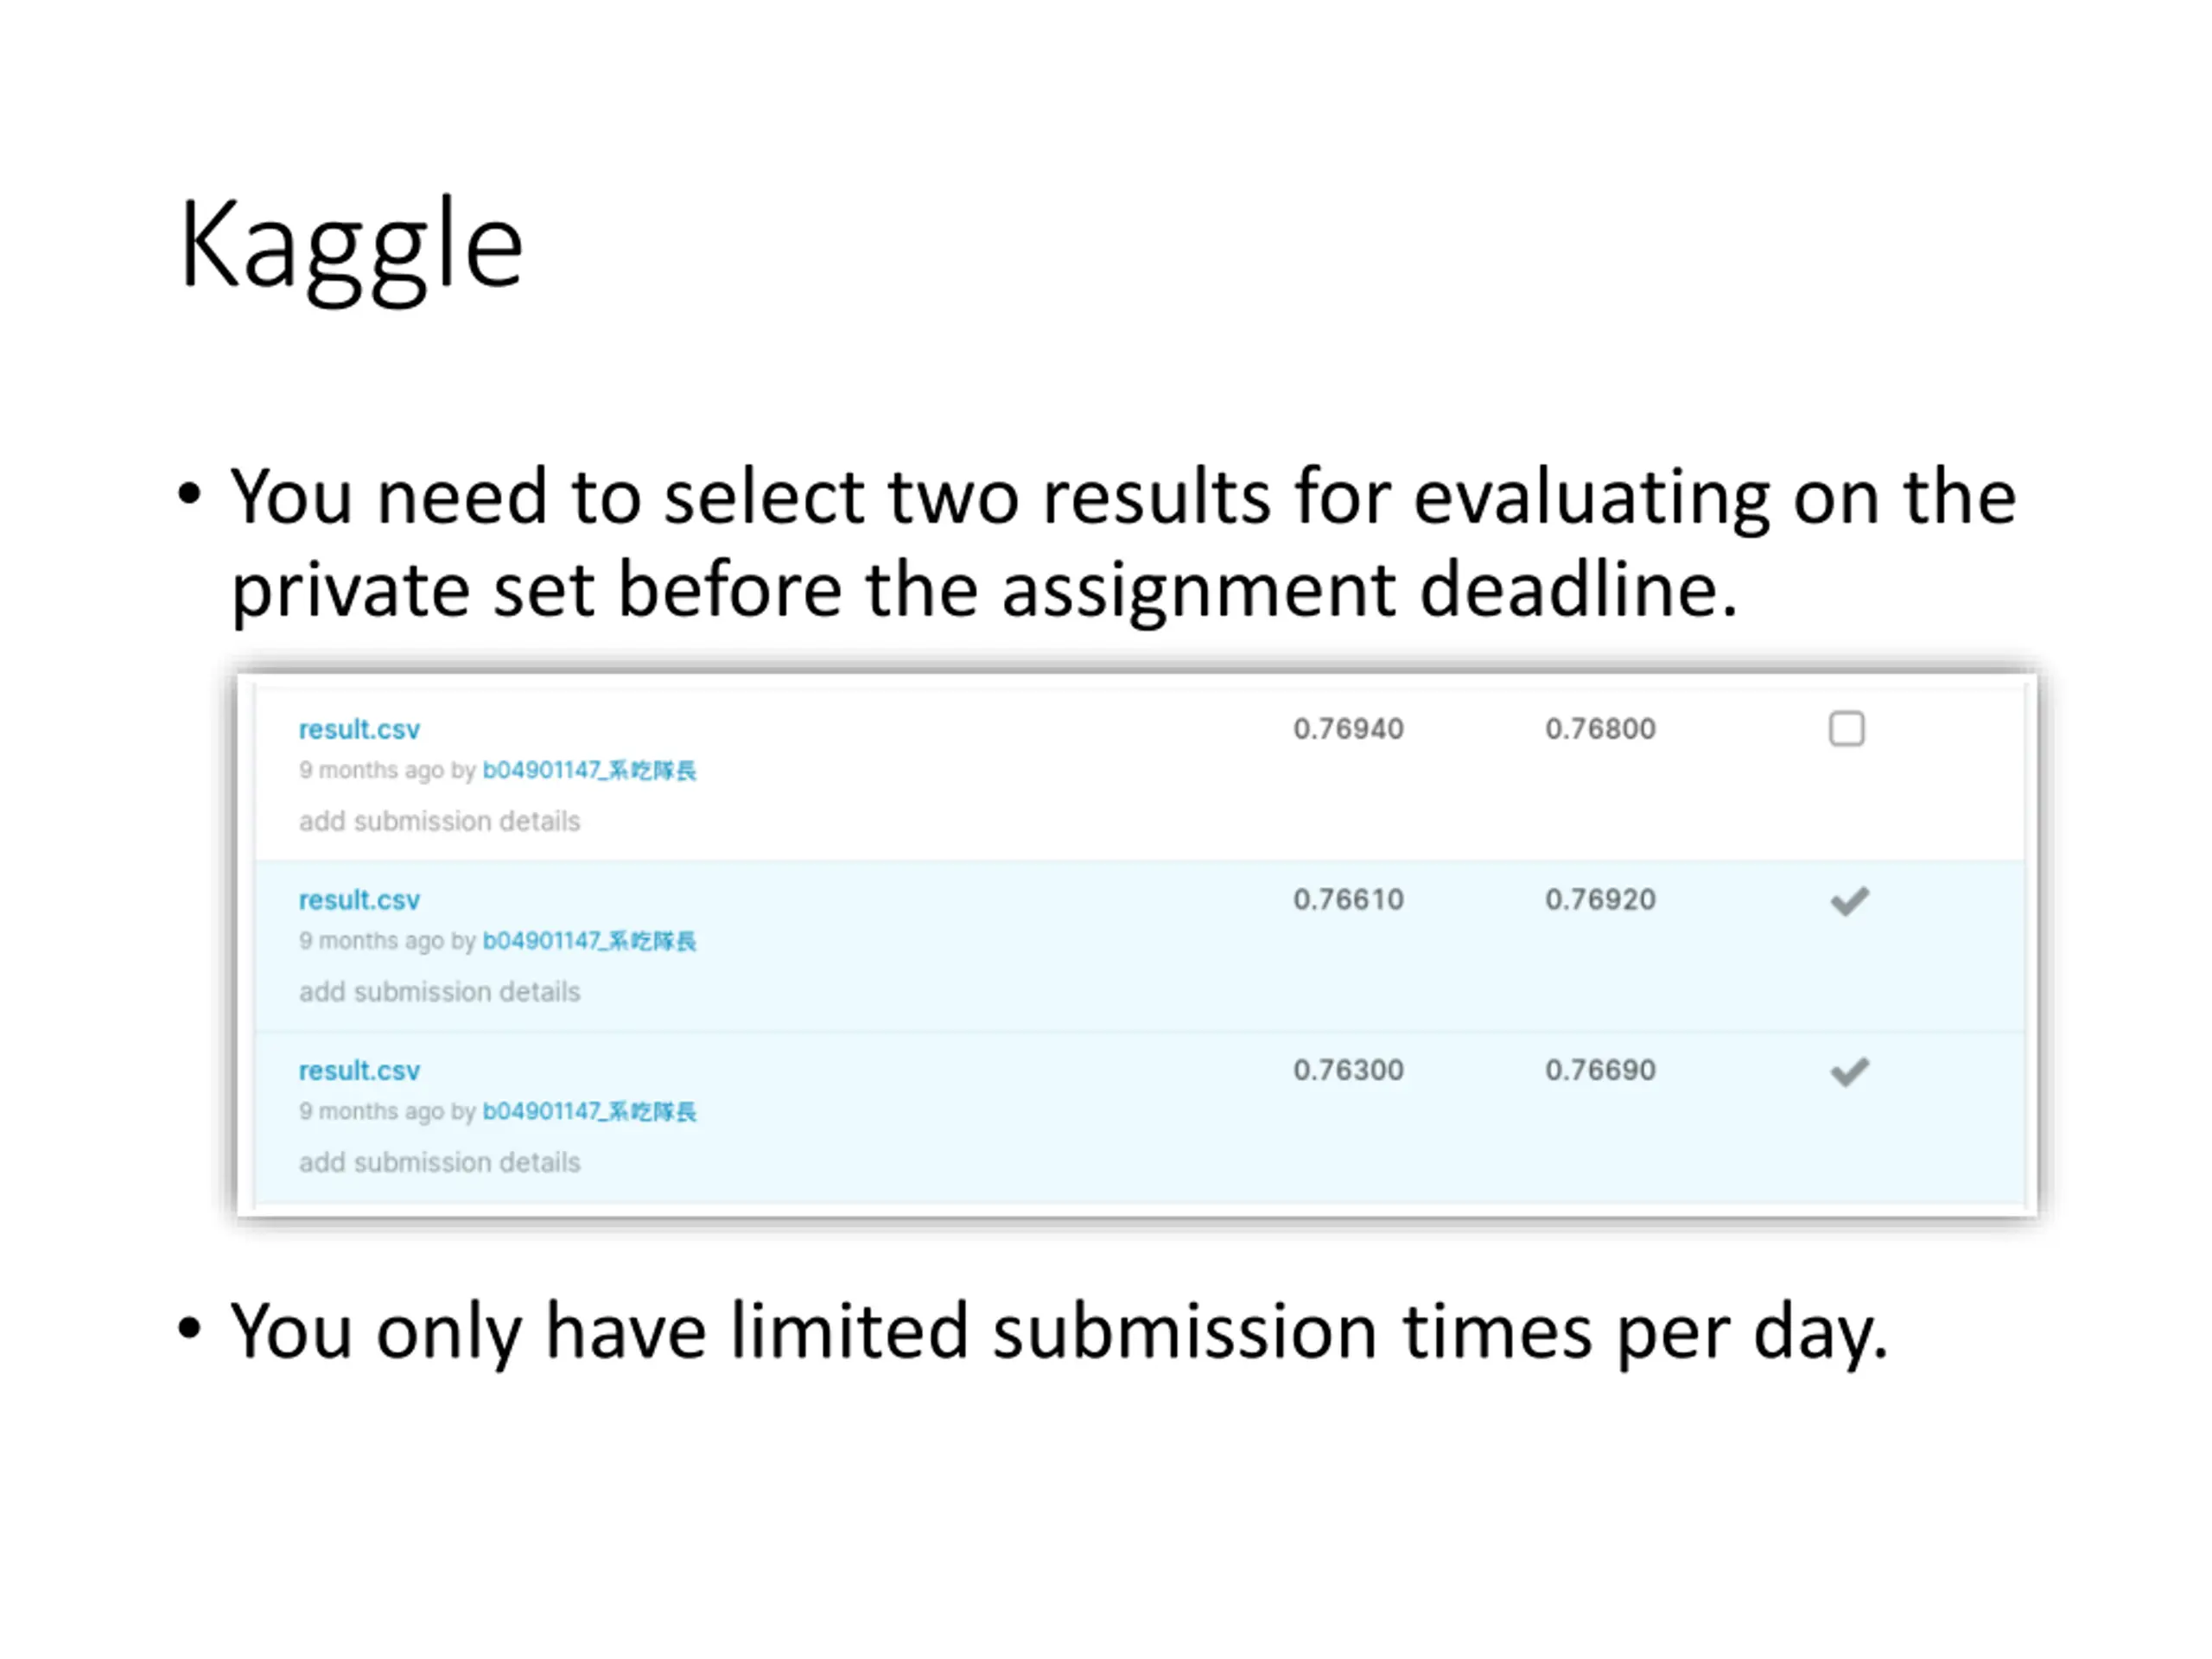Click the b04901147 username in the 0.76300 row
The image size is (2212, 1659).
589,1112
